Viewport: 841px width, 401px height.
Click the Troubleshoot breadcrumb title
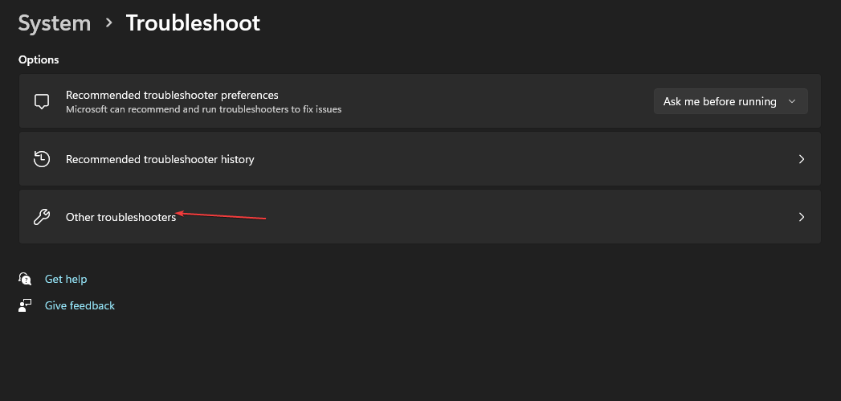[193, 23]
